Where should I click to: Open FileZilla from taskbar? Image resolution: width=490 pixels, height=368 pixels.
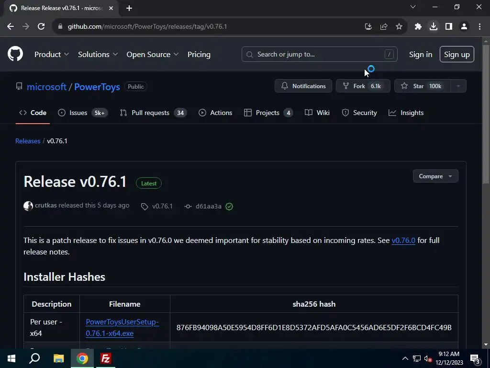click(x=106, y=358)
